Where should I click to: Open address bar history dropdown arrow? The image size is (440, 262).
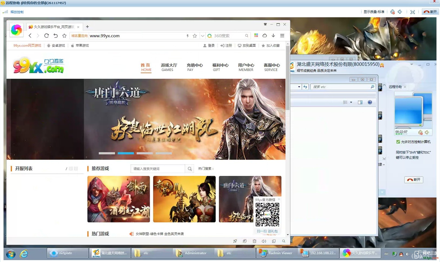[202, 36]
